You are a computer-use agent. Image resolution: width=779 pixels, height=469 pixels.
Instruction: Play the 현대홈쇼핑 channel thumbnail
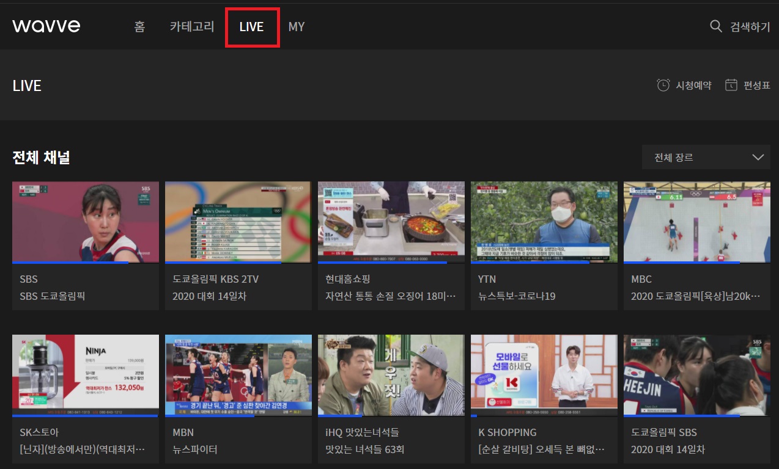coord(391,222)
